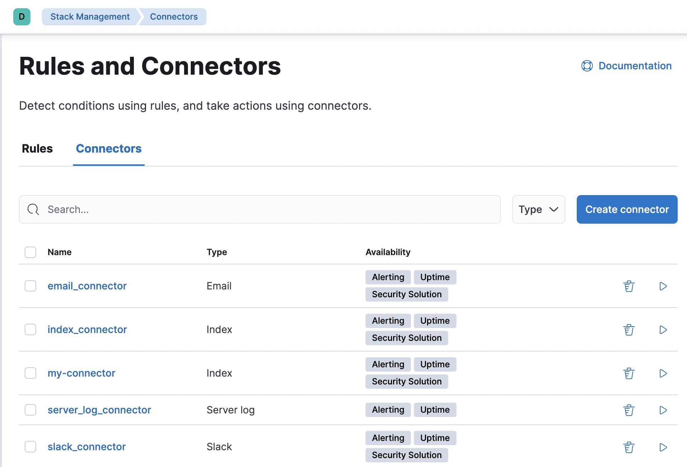Open the Type filter dropdown
This screenshot has height=467, width=687.
538,209
